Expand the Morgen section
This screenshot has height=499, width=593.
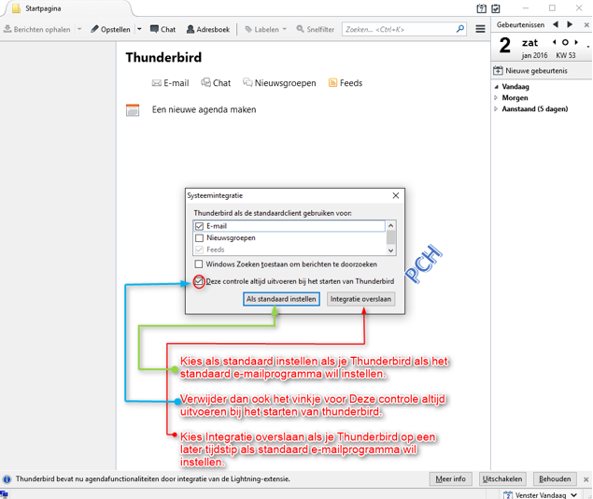click(496, 97)
